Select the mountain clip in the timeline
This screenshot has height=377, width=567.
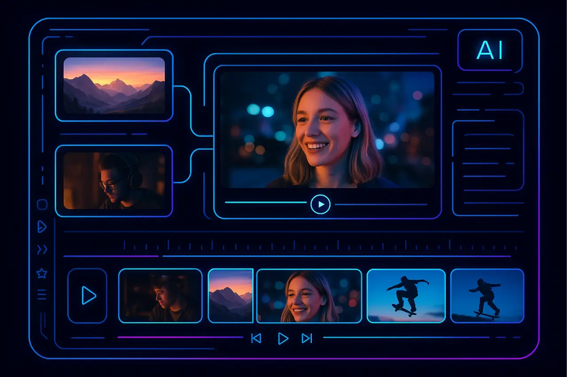click(x=230, y=296)
